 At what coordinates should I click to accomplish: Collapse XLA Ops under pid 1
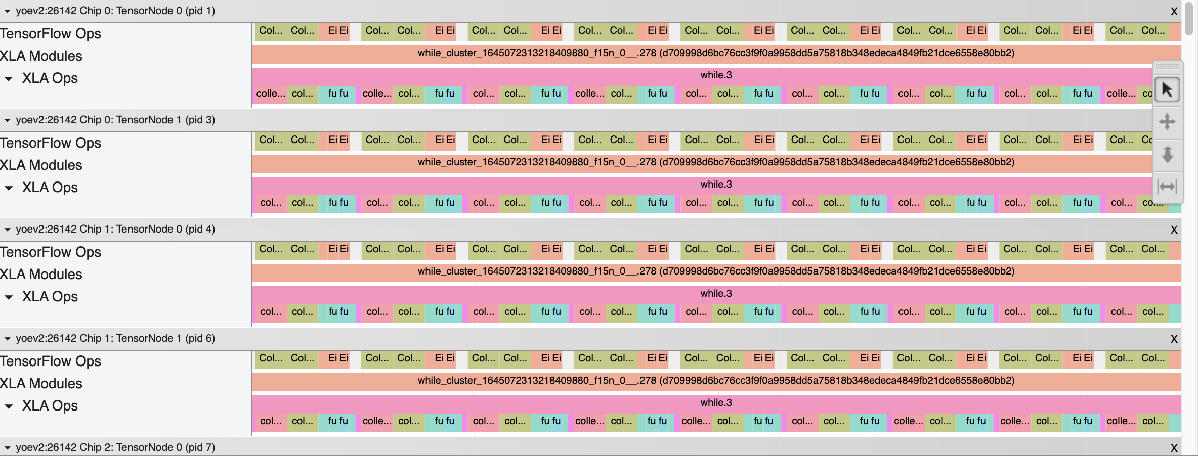[x=9, y=79]
